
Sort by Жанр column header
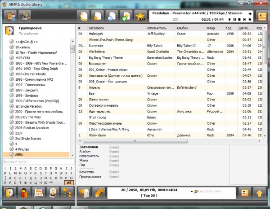click(216, 28)
